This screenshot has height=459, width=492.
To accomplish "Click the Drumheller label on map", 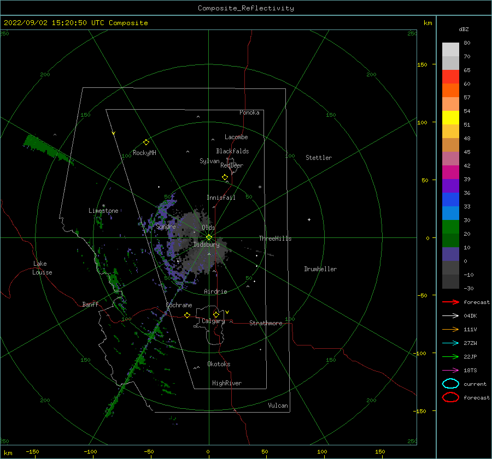I will tap(320, 269).
